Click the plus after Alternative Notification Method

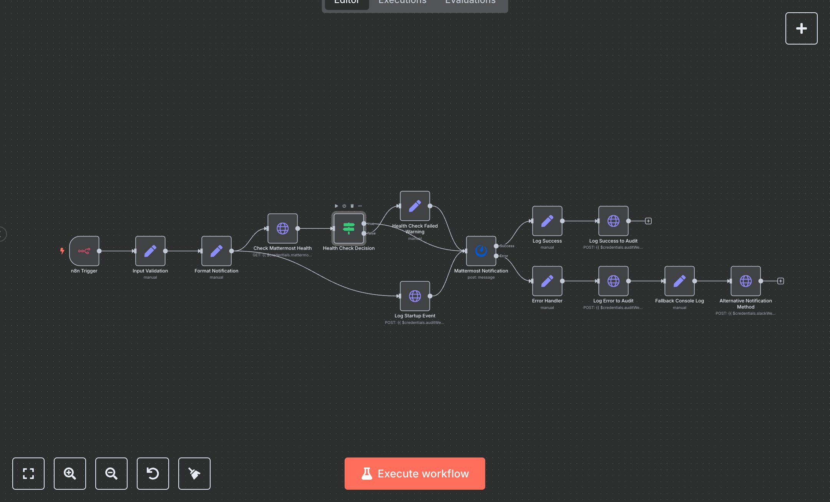(x=780, y=281)
